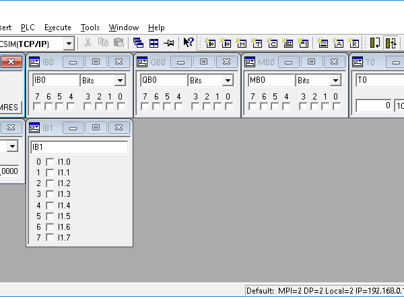This screenshot has height=297, width=404.
Task: Select Continuous Scan cycle mode icon
Action: [391, 43]
